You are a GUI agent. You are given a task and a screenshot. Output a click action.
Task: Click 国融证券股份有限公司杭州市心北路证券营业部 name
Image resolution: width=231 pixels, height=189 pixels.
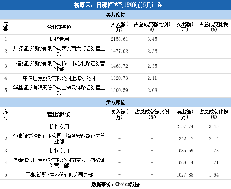pyautogui.click(x=59, y=66)
